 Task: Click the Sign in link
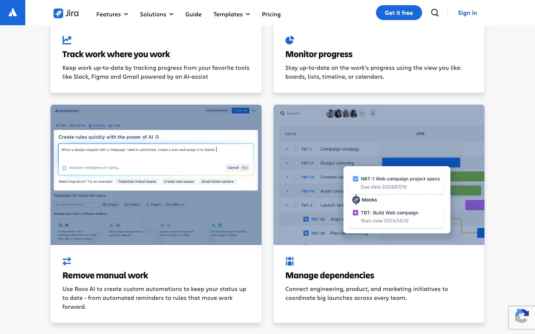[x=467, y=13]
